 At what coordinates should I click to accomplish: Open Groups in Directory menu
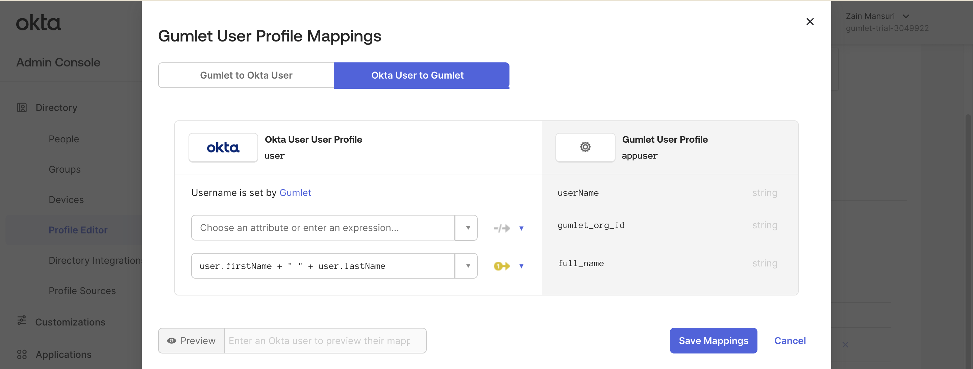pyautogui.click(x=65, y=169)
